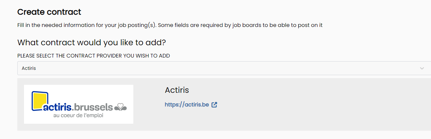Click the 'Create contract' page title
Screen dimensions: 431x139
point(49,12)
